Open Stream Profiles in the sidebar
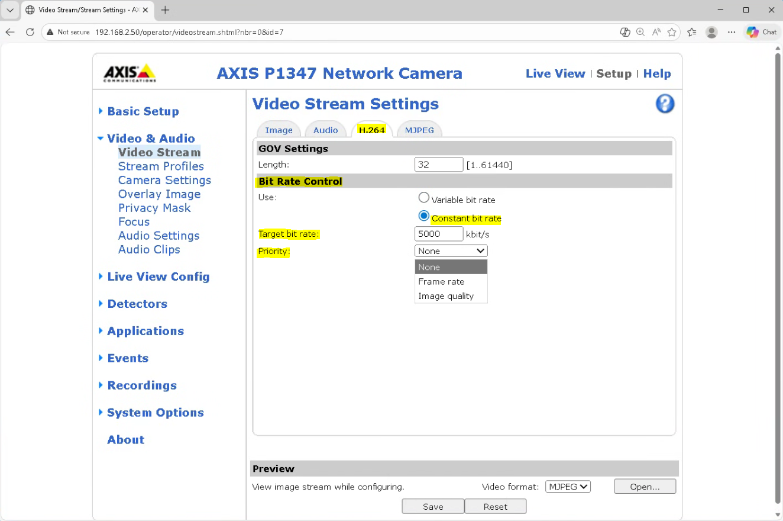The width and height of the screenshot is (783, 521). click(x=161, y=166)
